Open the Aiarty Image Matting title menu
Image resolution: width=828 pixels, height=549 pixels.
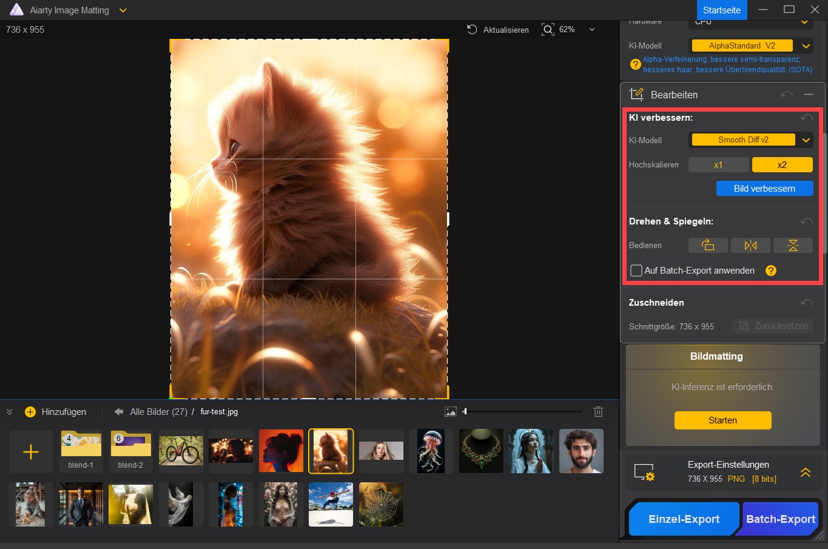click(x=123, y=10)
